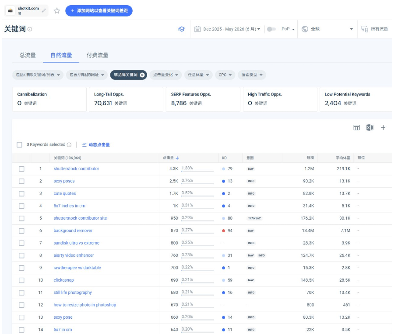Image resolution: width=405 pixels, height=334 pixels.
Task: Open the graduation cap learning icon
Action: tap(182, 29)
